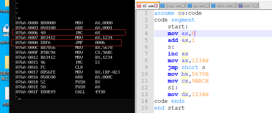Click 'MOV AX,0000' in debug output
The height and width of the screenshot is (113, 272).
coord(94,23)
